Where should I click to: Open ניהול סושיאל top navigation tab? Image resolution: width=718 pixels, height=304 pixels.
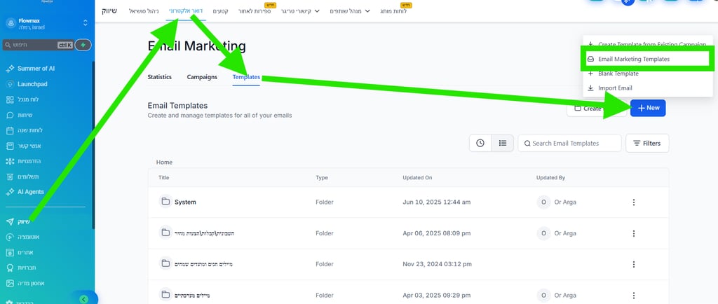point(144,11)
